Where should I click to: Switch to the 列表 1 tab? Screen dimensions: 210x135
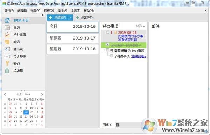pyautogui.click(x=107, y=125)
